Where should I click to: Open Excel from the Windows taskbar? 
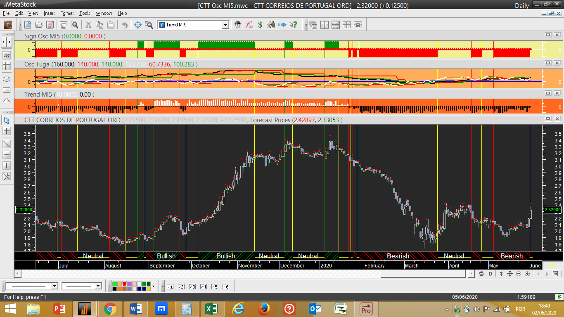pos(212,309)
